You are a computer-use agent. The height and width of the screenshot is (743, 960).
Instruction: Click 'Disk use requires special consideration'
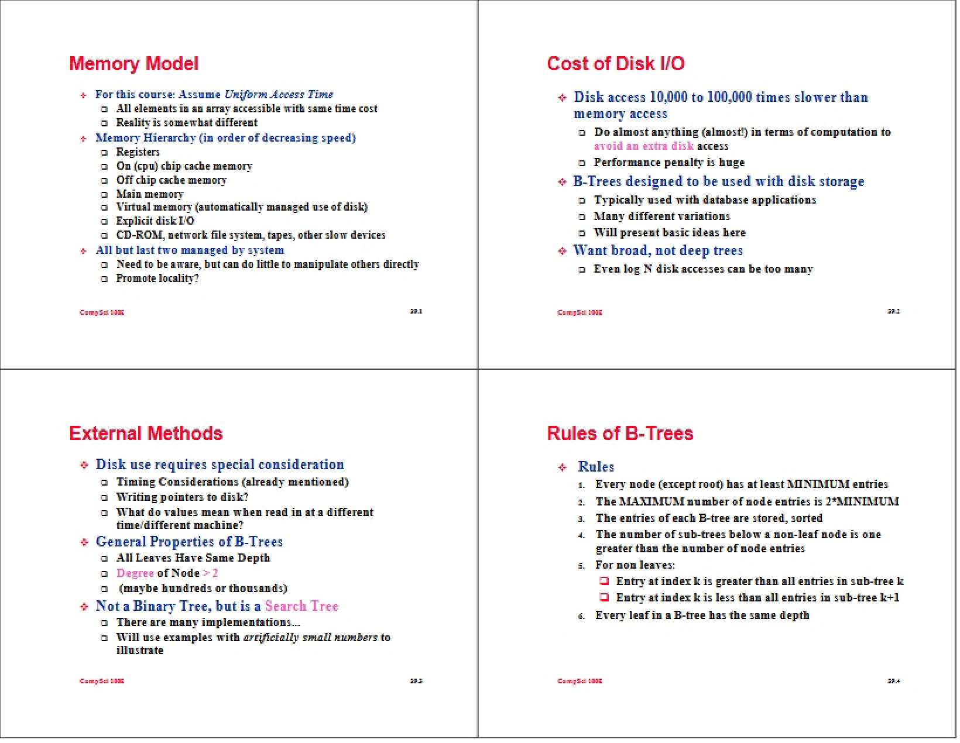220,465
